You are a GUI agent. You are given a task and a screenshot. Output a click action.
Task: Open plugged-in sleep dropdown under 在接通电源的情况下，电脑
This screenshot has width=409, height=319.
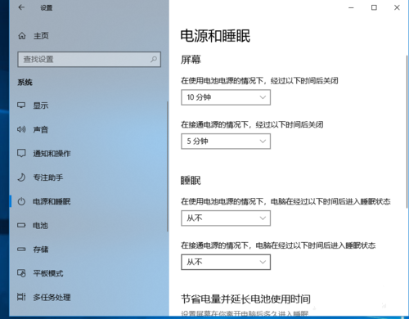coord(226,262)
